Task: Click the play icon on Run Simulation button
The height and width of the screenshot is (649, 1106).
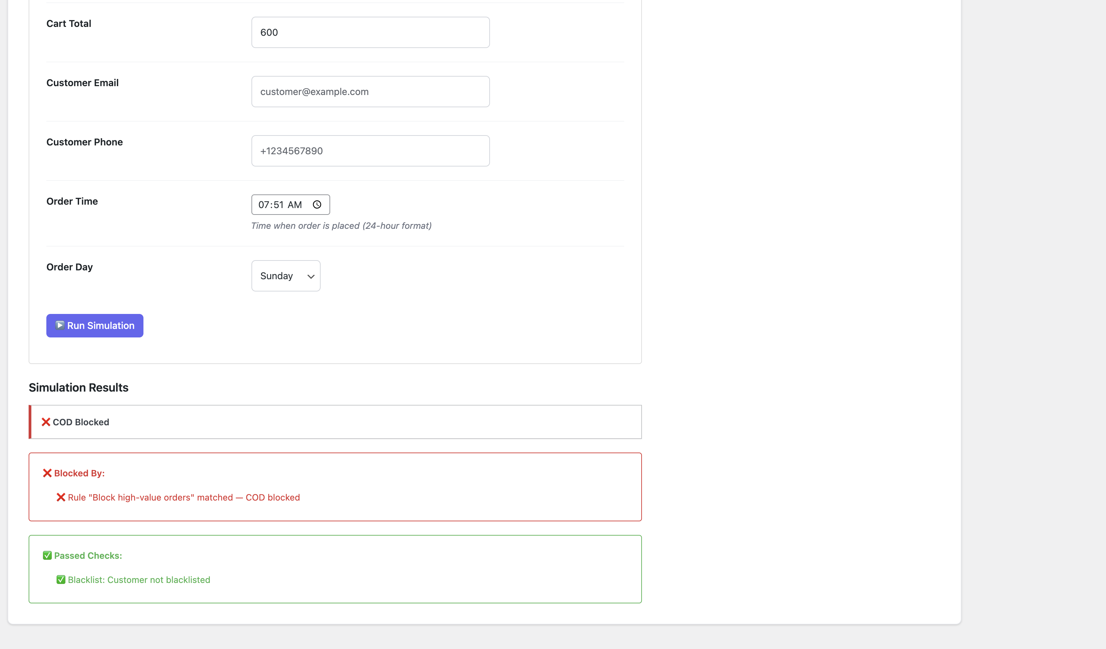Action: (60, 326)
